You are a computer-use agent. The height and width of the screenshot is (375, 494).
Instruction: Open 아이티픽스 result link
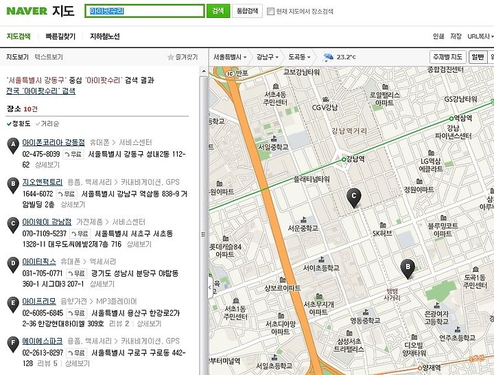click(x=38, y=262)
